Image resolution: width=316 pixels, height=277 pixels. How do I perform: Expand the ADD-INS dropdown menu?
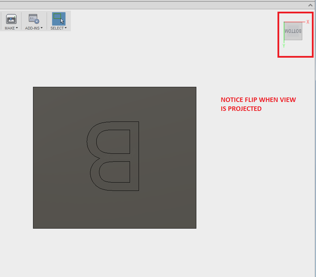pyautogui.click(x=34, y=28)
